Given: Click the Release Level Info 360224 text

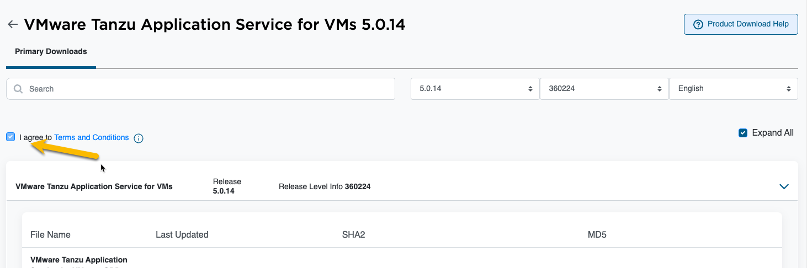Looking at the screenshot, I should click(325, 186).
